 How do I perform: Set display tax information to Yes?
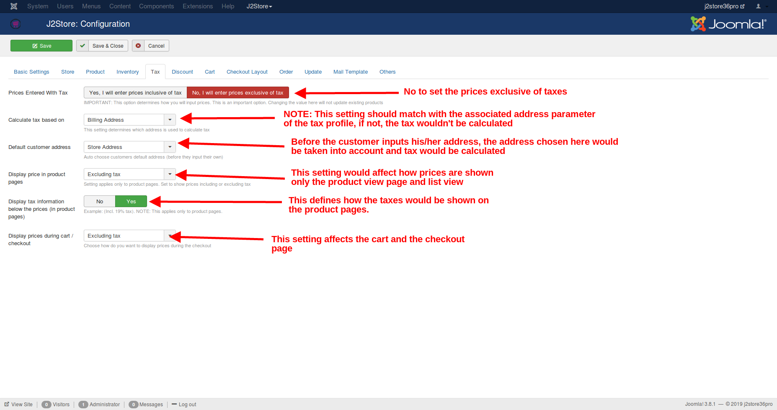click(131, 202)
